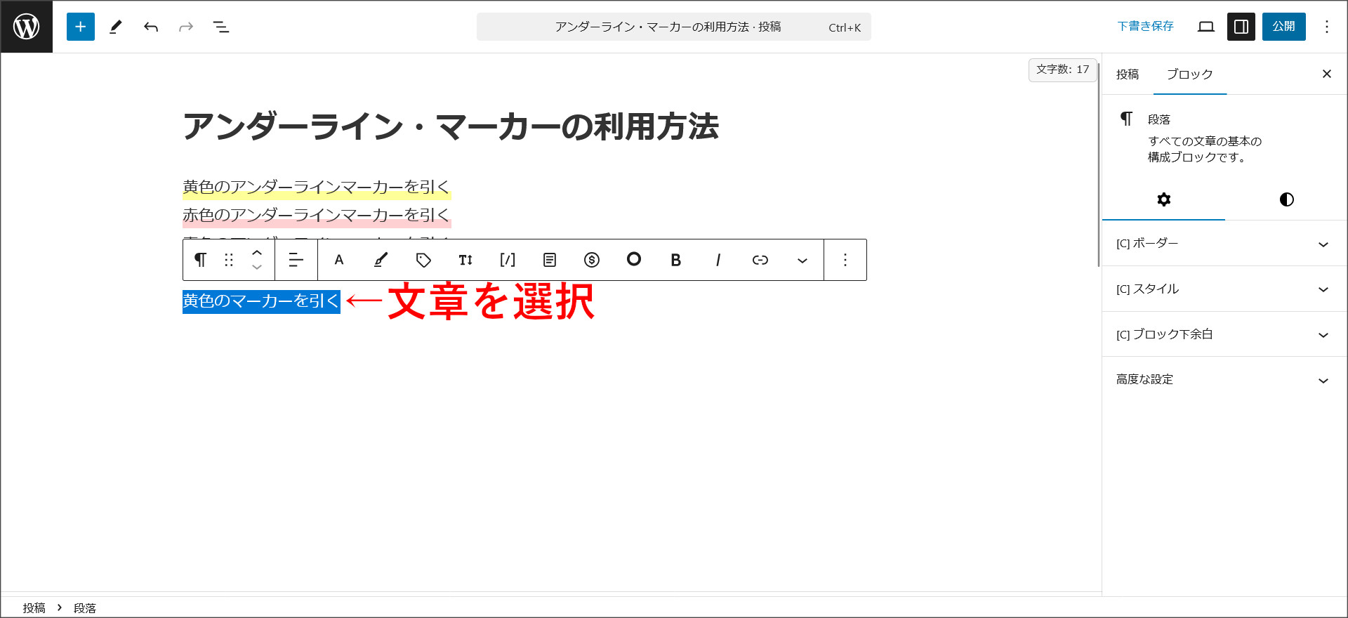Viewport: 1348px width, 618px height.
Task: Click the 黄色のアンダーラインマーカーを引く paragraph
Action: [x=316, y=187]
